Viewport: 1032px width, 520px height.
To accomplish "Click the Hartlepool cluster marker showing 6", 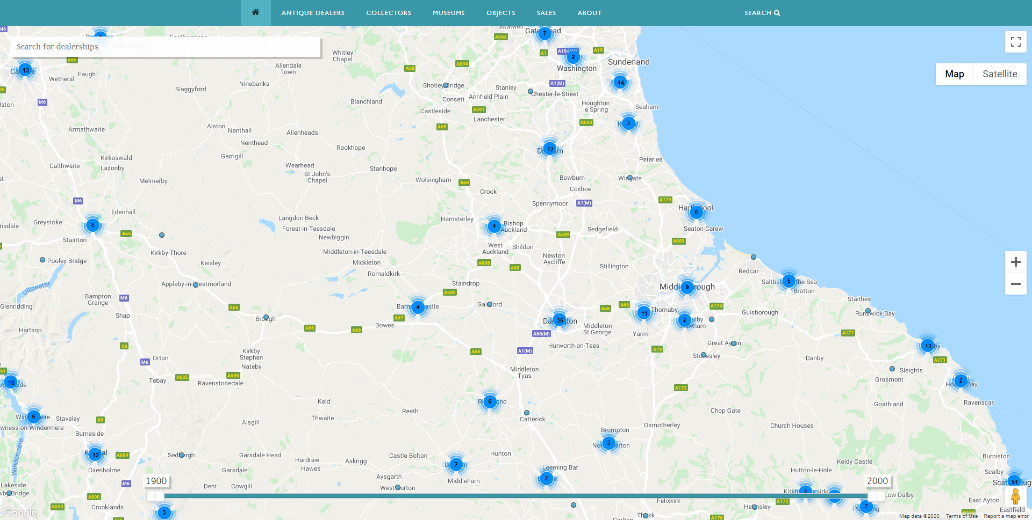I will tap(696, 212).
